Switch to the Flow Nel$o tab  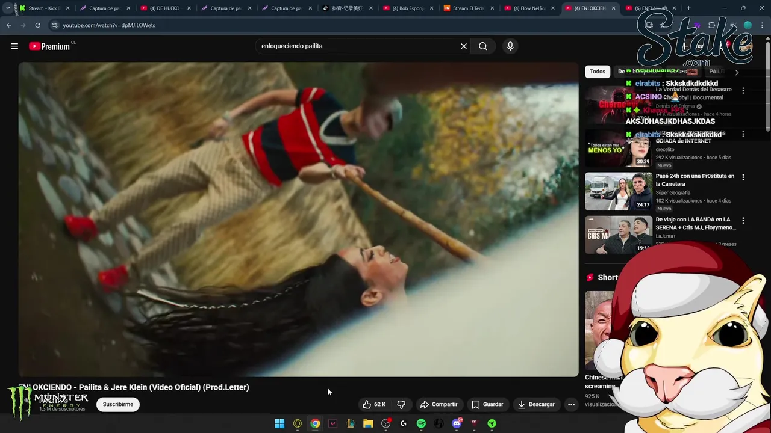tap(530, 8)
